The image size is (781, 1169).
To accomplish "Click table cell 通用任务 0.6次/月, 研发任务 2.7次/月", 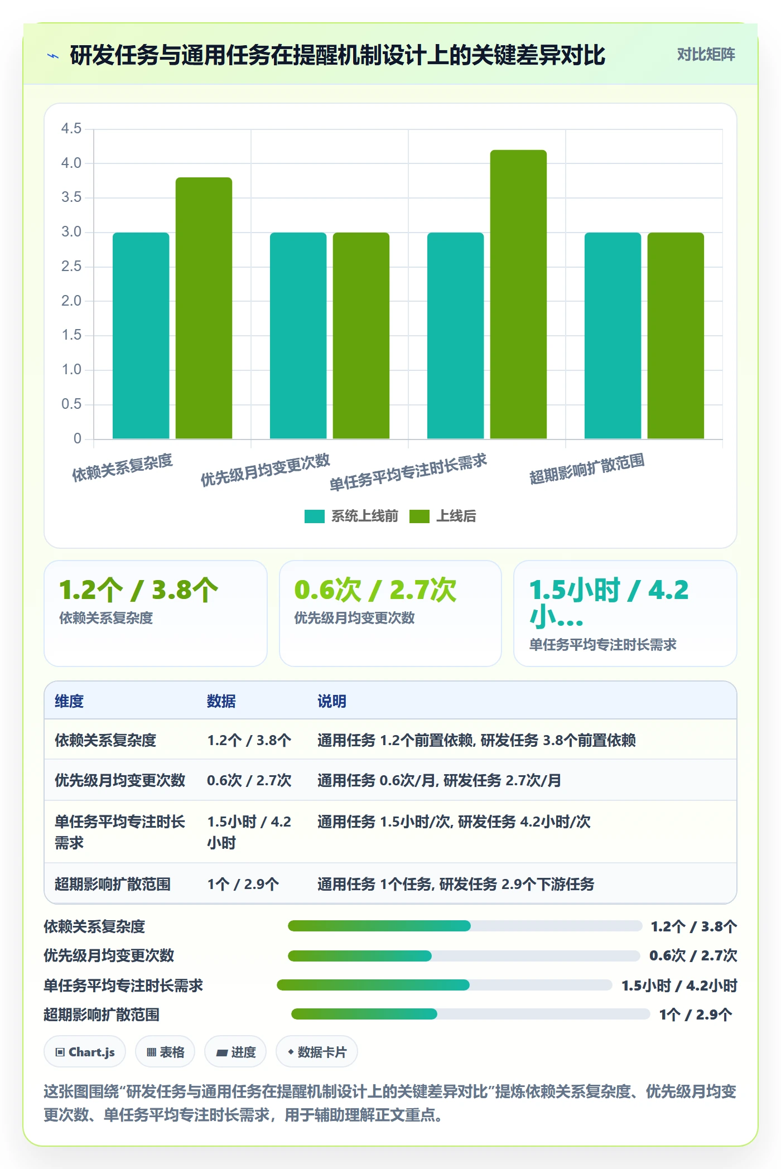I will (x=439, y=780).
